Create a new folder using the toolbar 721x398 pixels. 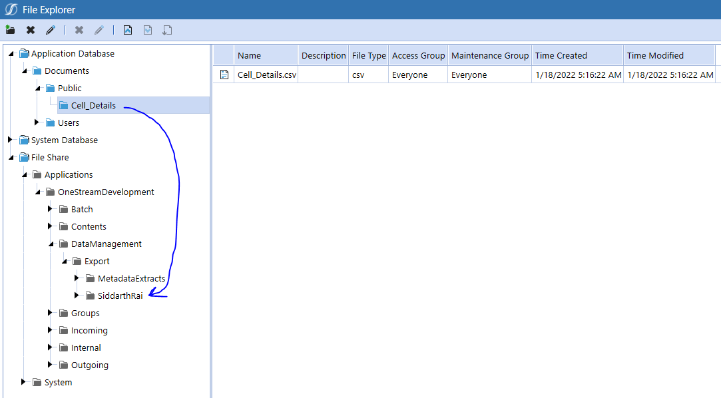coord(10,29)
